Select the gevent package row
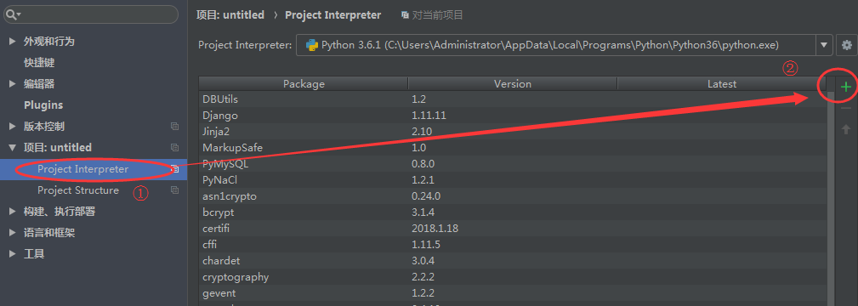The image size is (858, 306). [x=513, y=293]
